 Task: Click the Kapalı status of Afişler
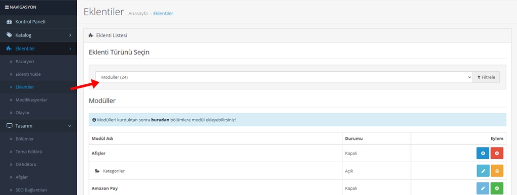pos(351,154)
